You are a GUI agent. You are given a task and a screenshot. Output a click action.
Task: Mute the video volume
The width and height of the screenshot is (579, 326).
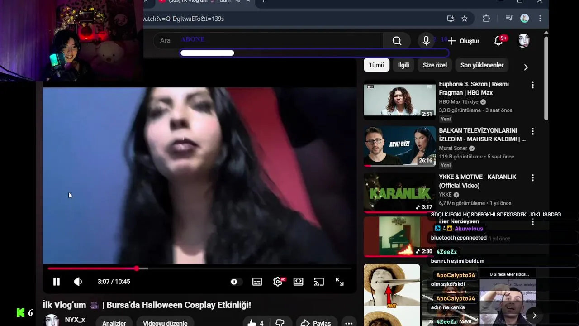pos(78,282)
